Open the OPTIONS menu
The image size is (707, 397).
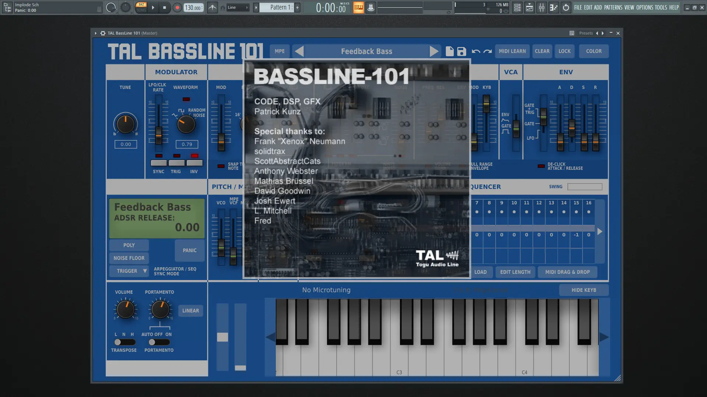click(x=644, y=7)
